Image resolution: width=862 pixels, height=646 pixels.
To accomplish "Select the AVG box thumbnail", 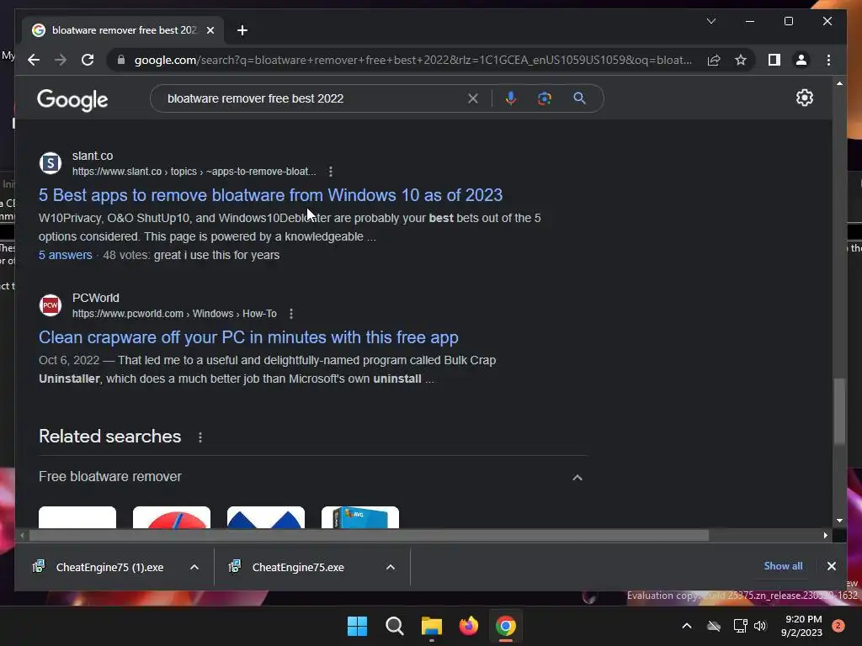I will coord(360,517).
